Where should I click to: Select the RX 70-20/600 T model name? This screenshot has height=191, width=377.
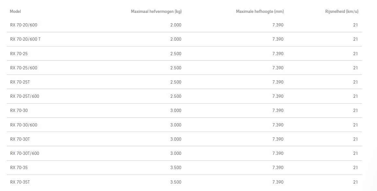point(25,39)
